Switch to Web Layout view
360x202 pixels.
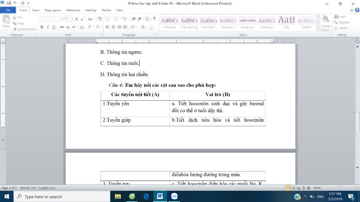[x=298, y=188]
